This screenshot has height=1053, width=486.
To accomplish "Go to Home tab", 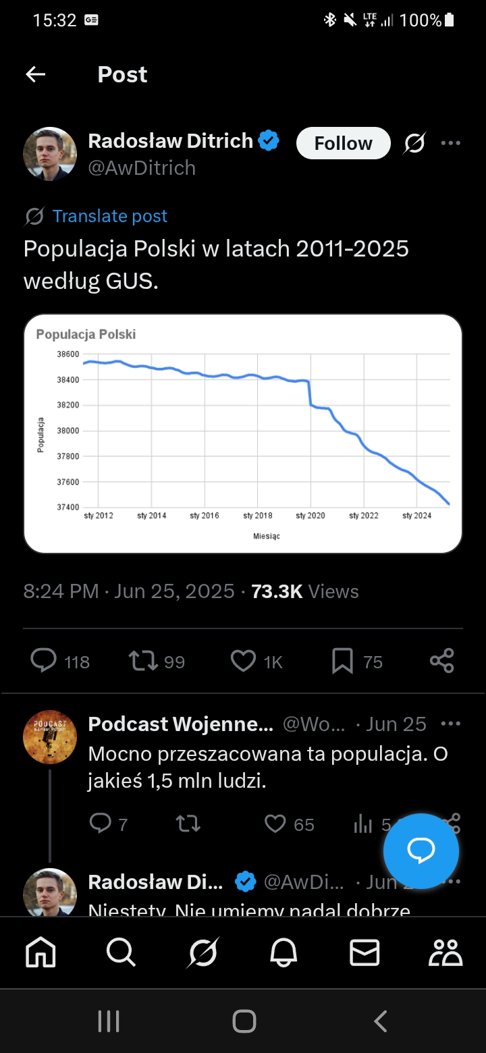I will [x=40, y=952].
